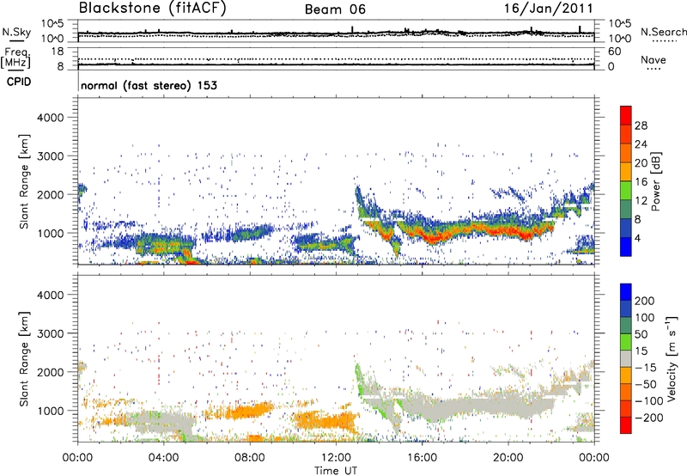The width and height of the screenshot is (687, 476).
Task: Click '1000' tick on the velocity panel axis
Action: point(51,411)
